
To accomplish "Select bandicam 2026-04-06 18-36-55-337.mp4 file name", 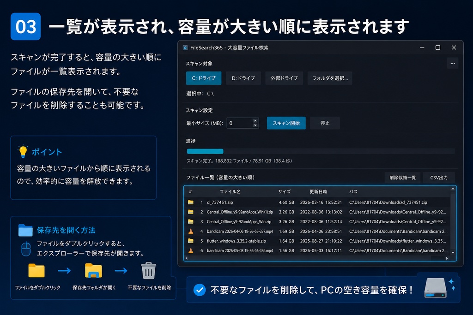I will pyautogui.click(x=240, y=231).
